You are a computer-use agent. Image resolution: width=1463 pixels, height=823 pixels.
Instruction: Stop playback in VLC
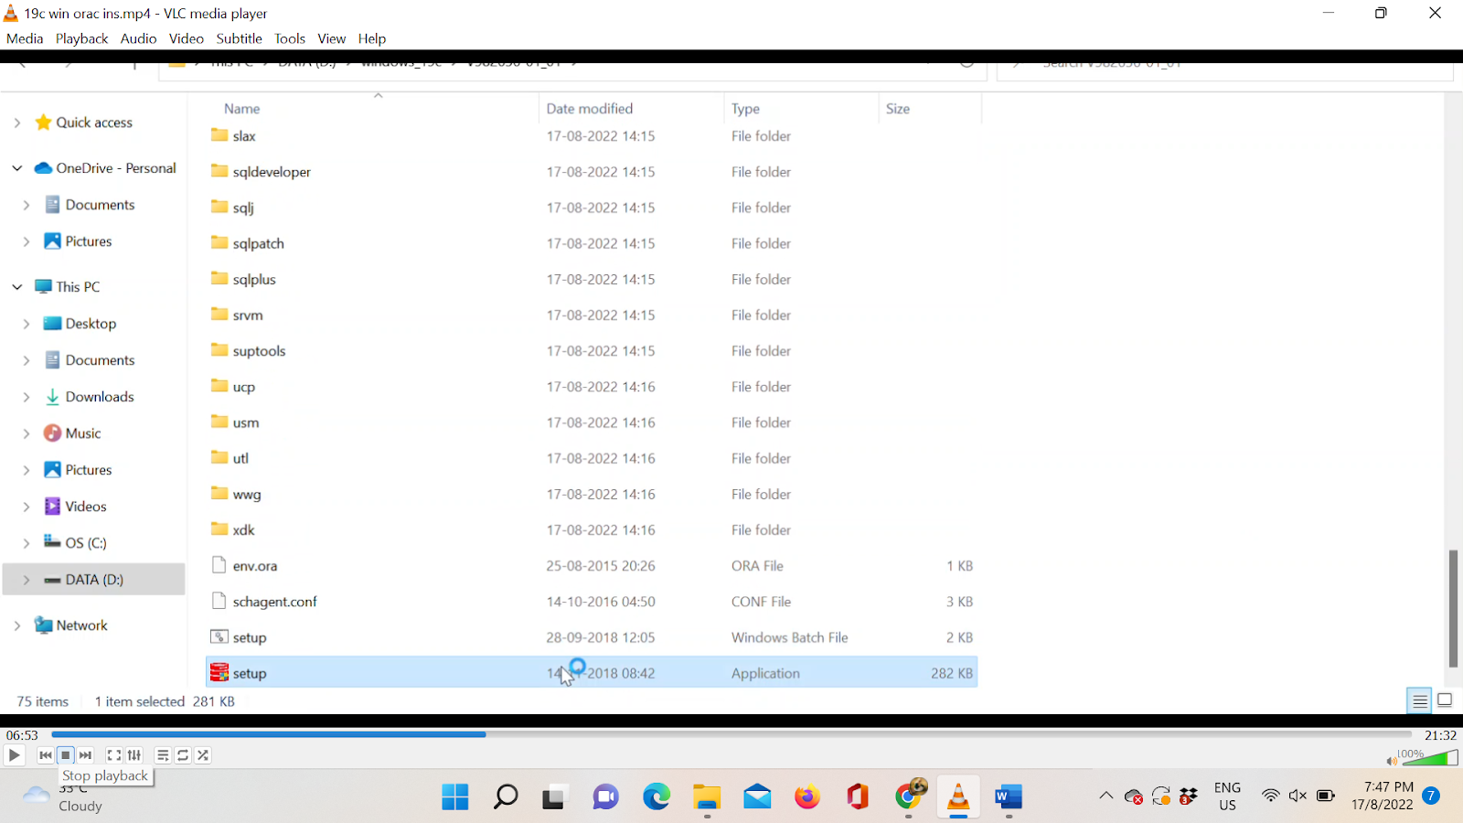pos(66,755)
